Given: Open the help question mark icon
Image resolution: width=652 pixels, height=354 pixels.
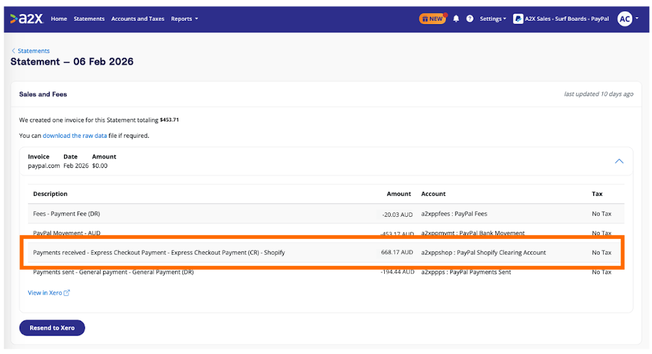Looking at the screenshot, I should [470, 19].
